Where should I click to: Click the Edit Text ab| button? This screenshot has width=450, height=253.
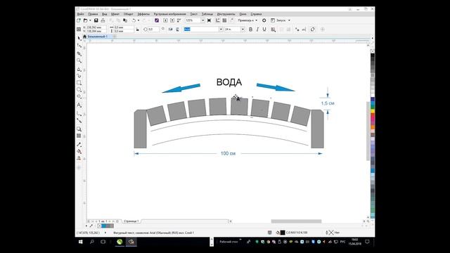click(304, 30)
